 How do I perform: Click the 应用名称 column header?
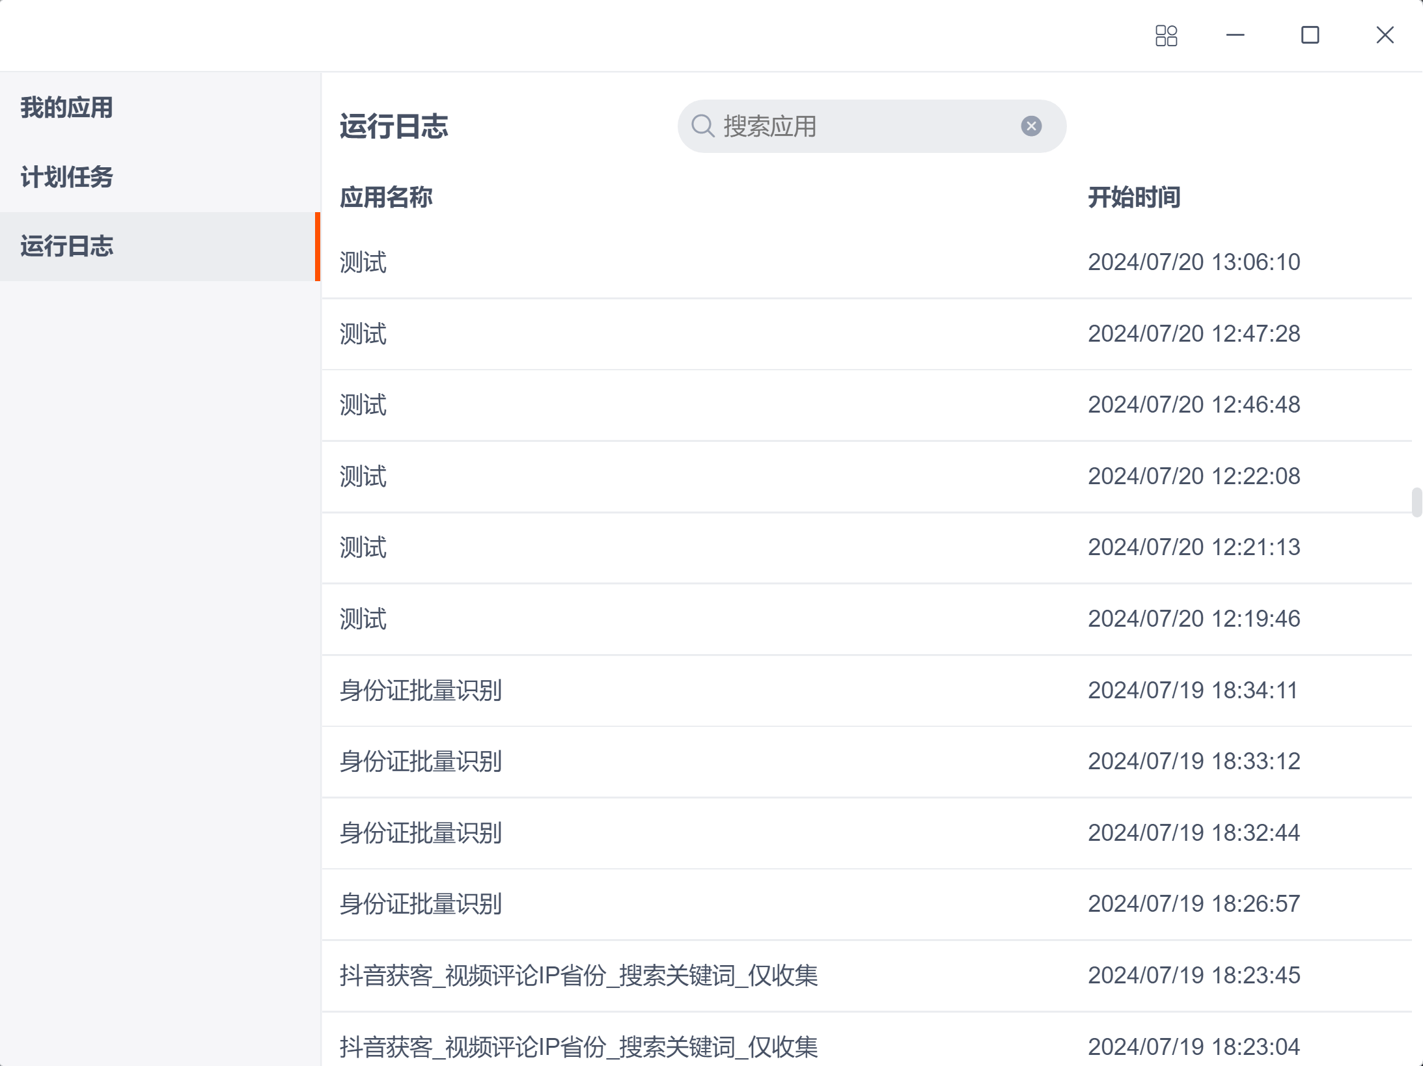(386, 197)
